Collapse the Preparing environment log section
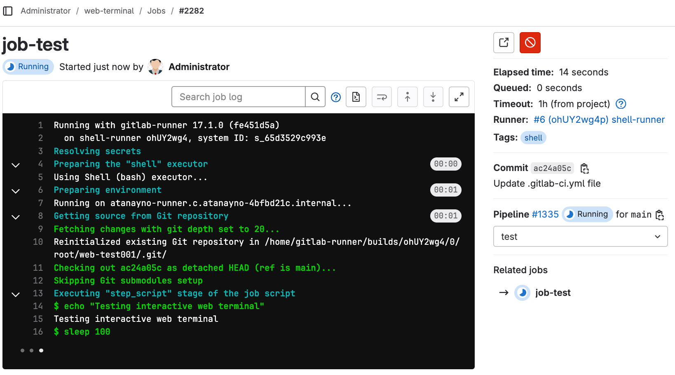Screen dimensions: 675x375 [15, 190]
